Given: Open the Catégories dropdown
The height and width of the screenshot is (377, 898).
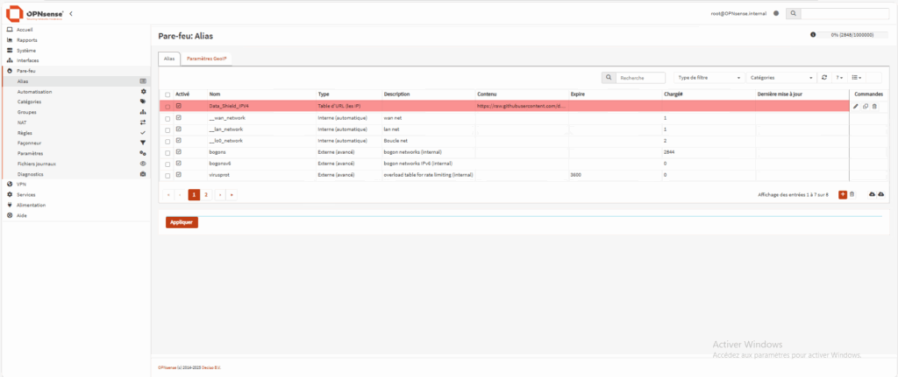Looking at the screenshot, I should point(781,78).
